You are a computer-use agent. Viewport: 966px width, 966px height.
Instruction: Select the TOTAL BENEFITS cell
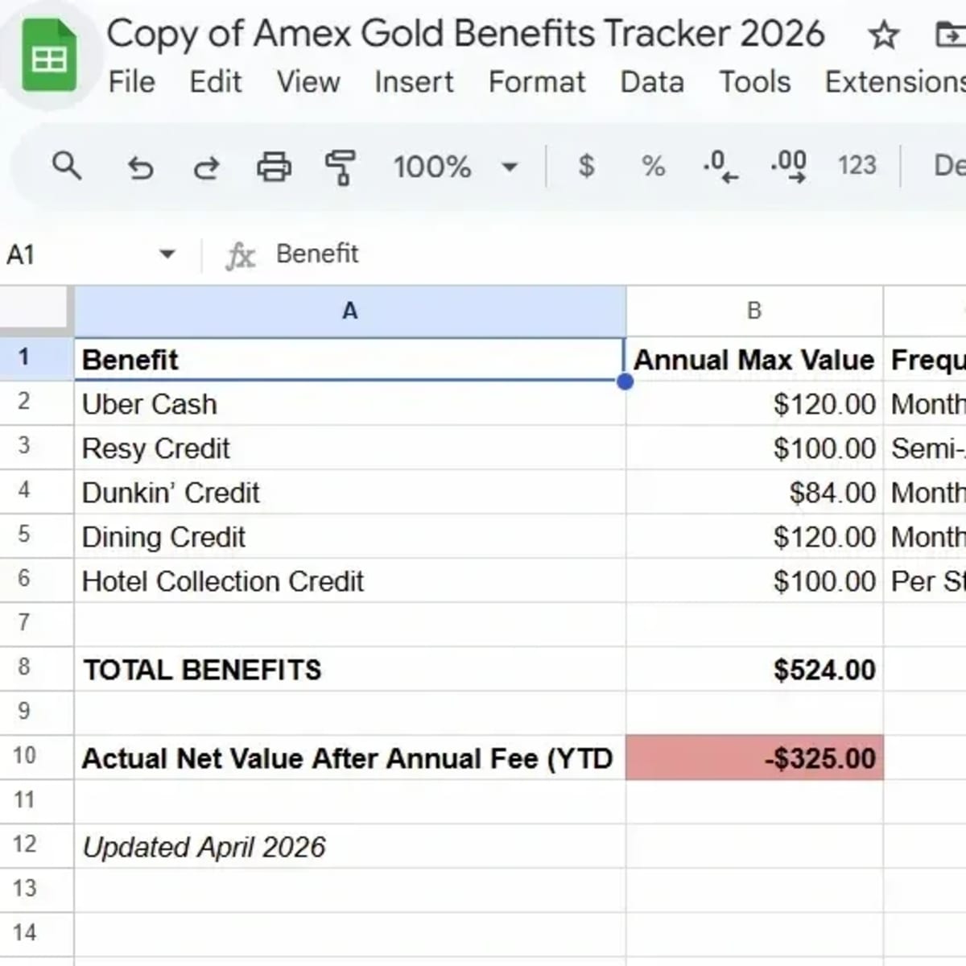(x=350, y=669)
